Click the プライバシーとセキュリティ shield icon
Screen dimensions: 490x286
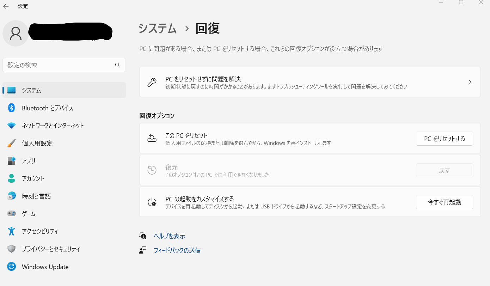click(11, 249)
